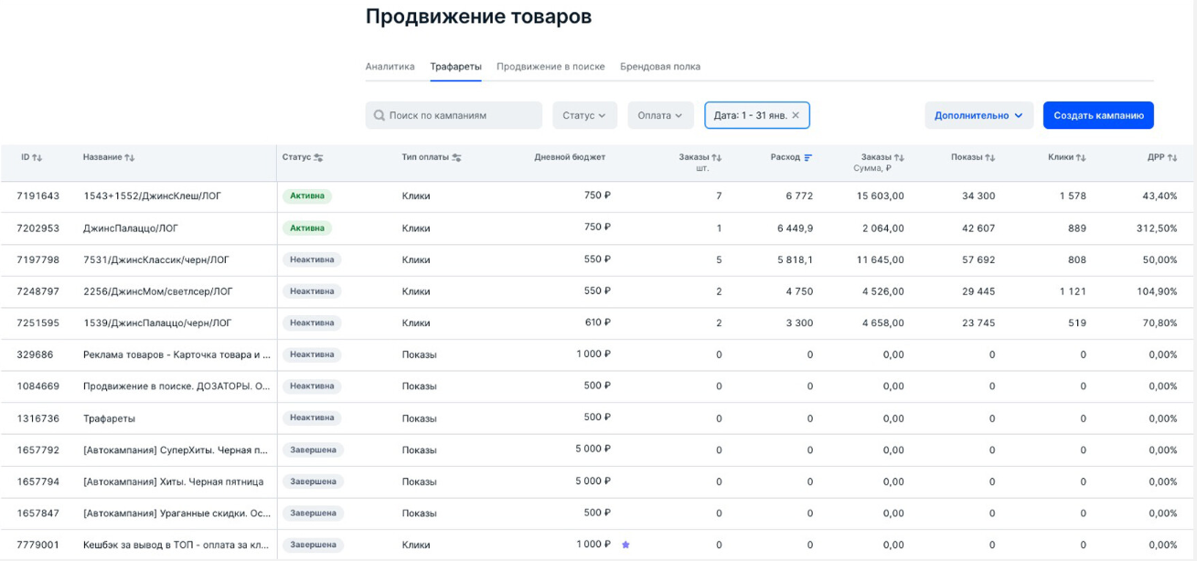Sort by Показы using its arrows

coord(990,158)
